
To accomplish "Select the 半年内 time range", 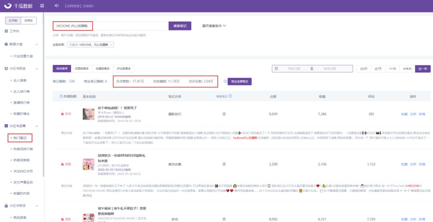I will 407,69.
